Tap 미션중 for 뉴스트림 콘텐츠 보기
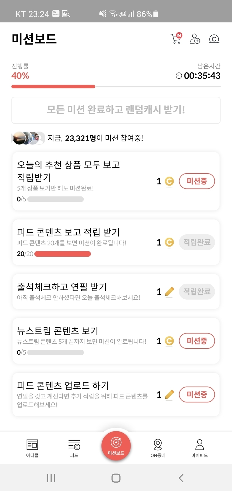The height and width of the screenshot is (491, 232). click(x=197, y=341)
